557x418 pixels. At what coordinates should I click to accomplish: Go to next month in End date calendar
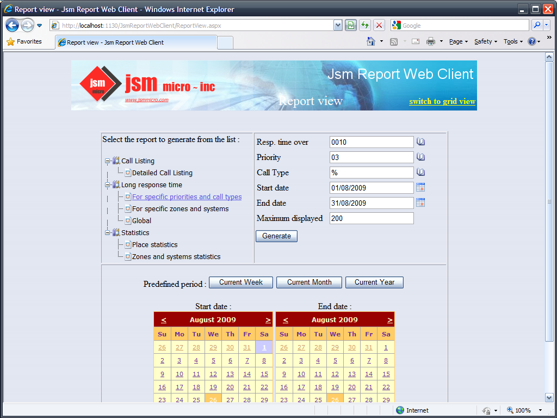click(x=389, y=320)
